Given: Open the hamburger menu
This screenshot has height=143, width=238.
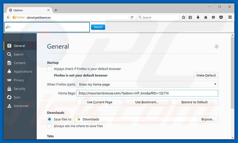Looking at the screenshot, I should point(230,17).
